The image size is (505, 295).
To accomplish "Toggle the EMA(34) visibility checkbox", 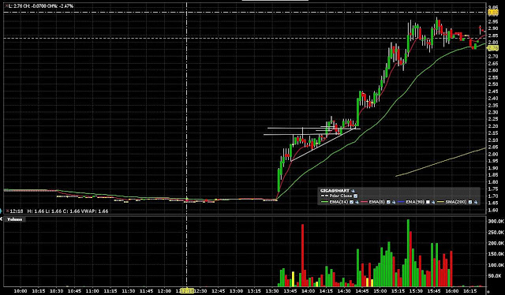I will 351,202.
